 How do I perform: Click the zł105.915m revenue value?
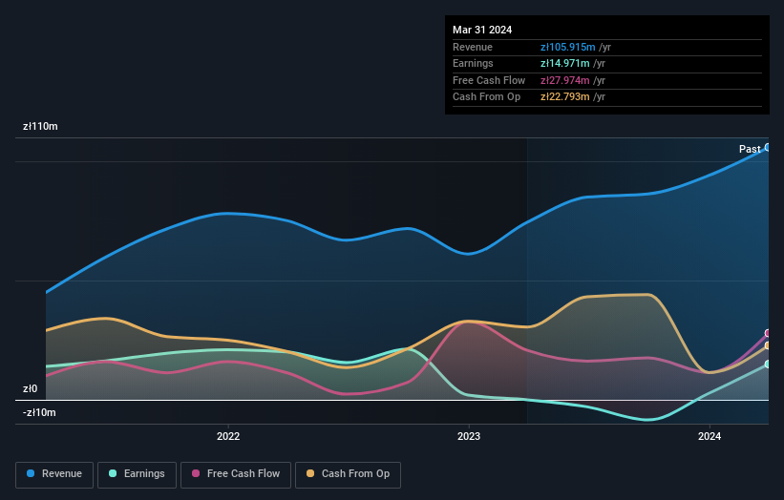[567, 47]
